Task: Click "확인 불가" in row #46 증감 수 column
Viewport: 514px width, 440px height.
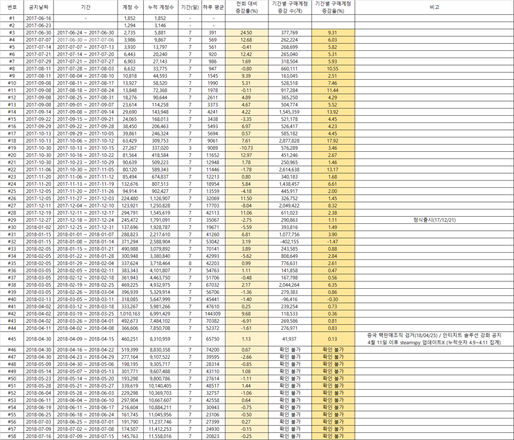Action: coord(290,350)
